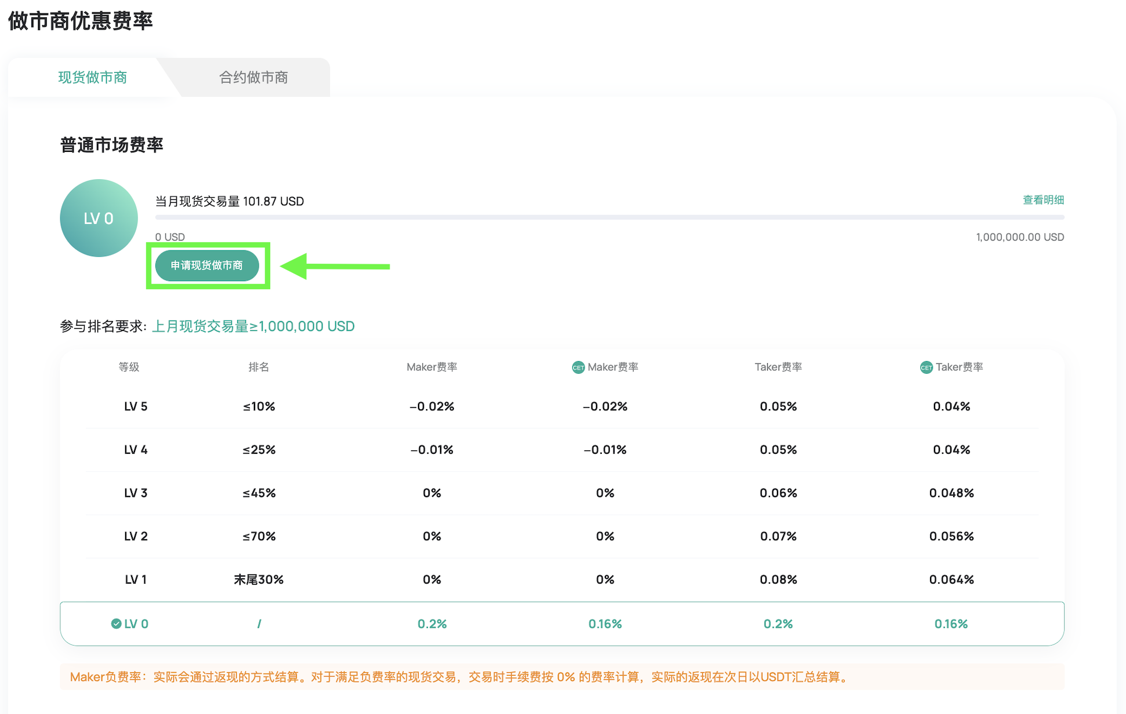This screenshot has width=1126, height=714.
Task: Click the 上月现货交易量≥1,000,000 USD requirement text
Action: coord(253,326)
